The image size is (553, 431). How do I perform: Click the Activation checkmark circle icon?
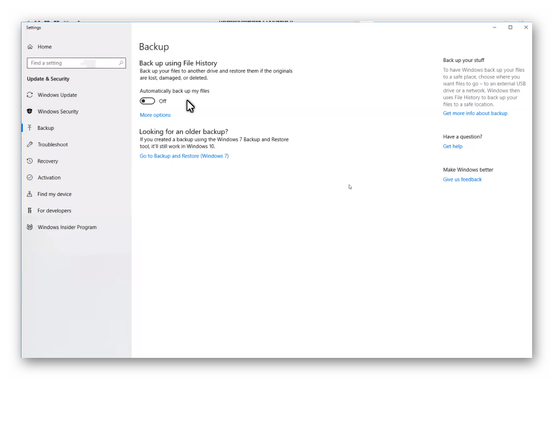click(29, 178)
